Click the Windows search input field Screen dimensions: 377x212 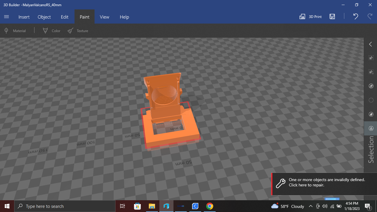tap(65, 206)
